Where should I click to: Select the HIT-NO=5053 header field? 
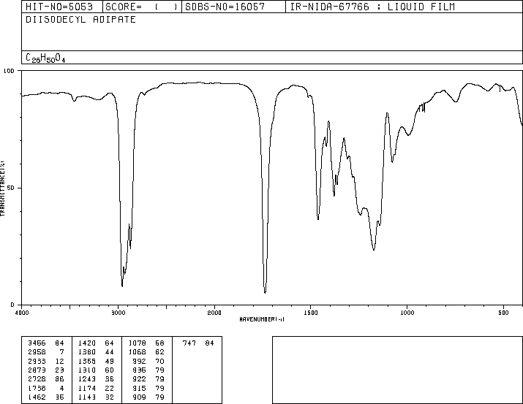[59, 7]
